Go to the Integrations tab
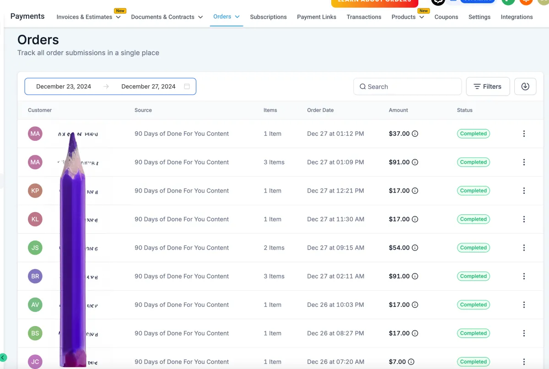Viewport: 549px width, 369px height. [x=517, y=17]
